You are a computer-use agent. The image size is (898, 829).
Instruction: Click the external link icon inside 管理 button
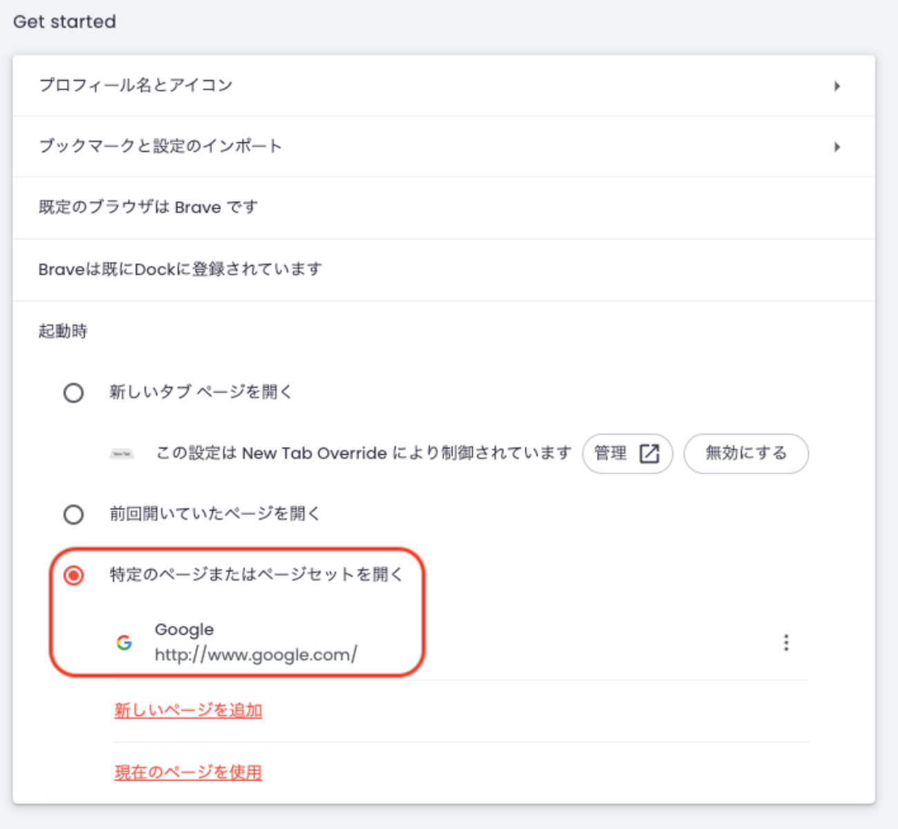(648, 453)
